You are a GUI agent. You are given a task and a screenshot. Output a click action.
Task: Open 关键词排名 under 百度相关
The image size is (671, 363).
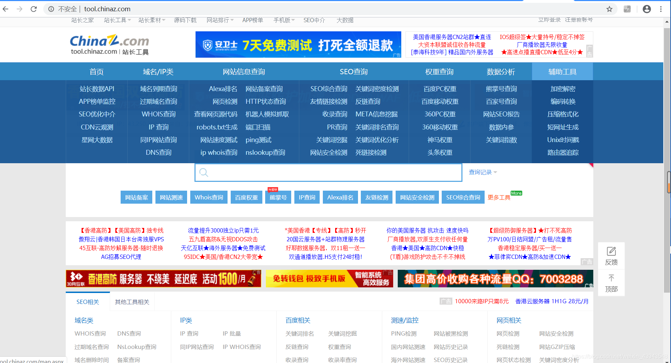(x=300, y=333)
